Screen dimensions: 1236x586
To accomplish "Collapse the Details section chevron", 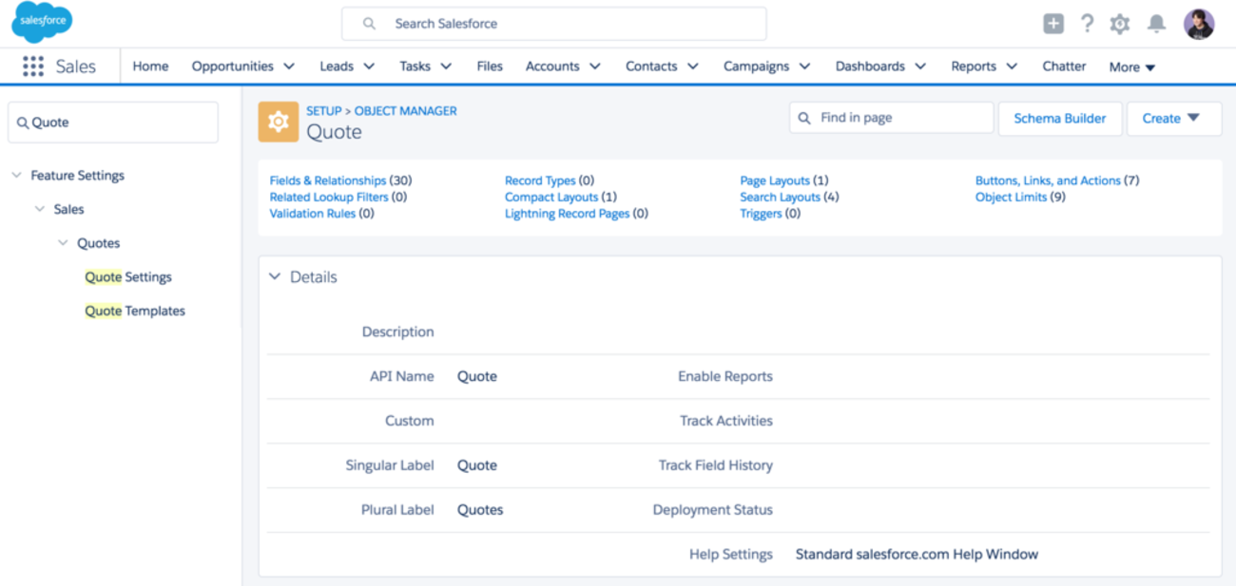I will pos(275,277).
